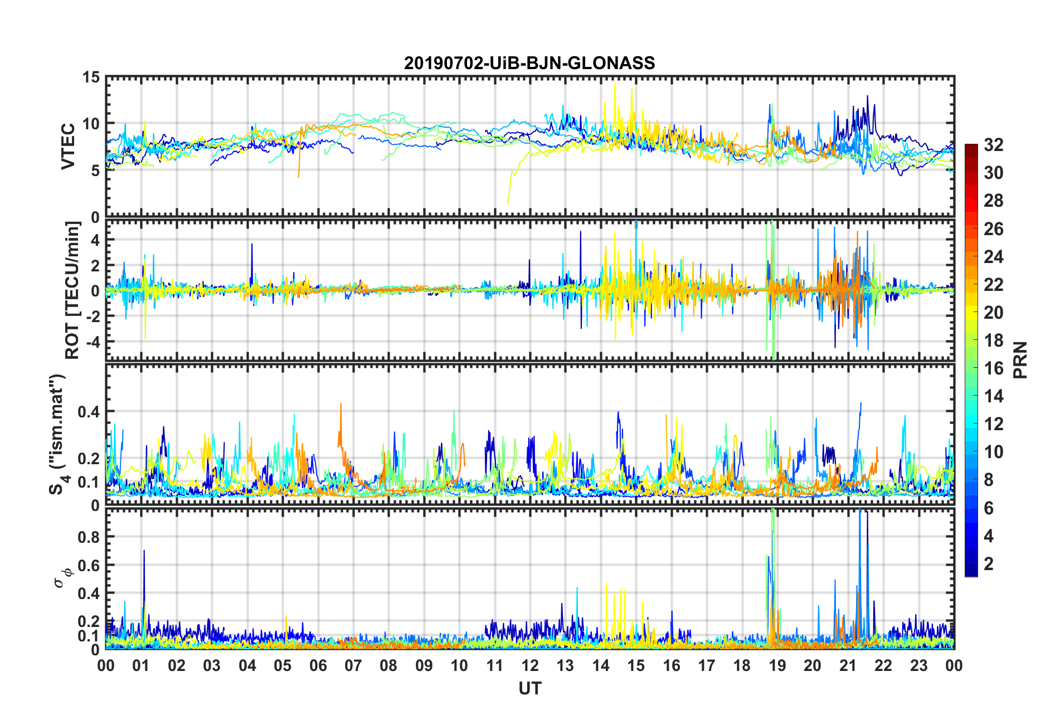Click x-axis tick label 21
Screen dimensions: 1060x720
(x=848, y=665)
